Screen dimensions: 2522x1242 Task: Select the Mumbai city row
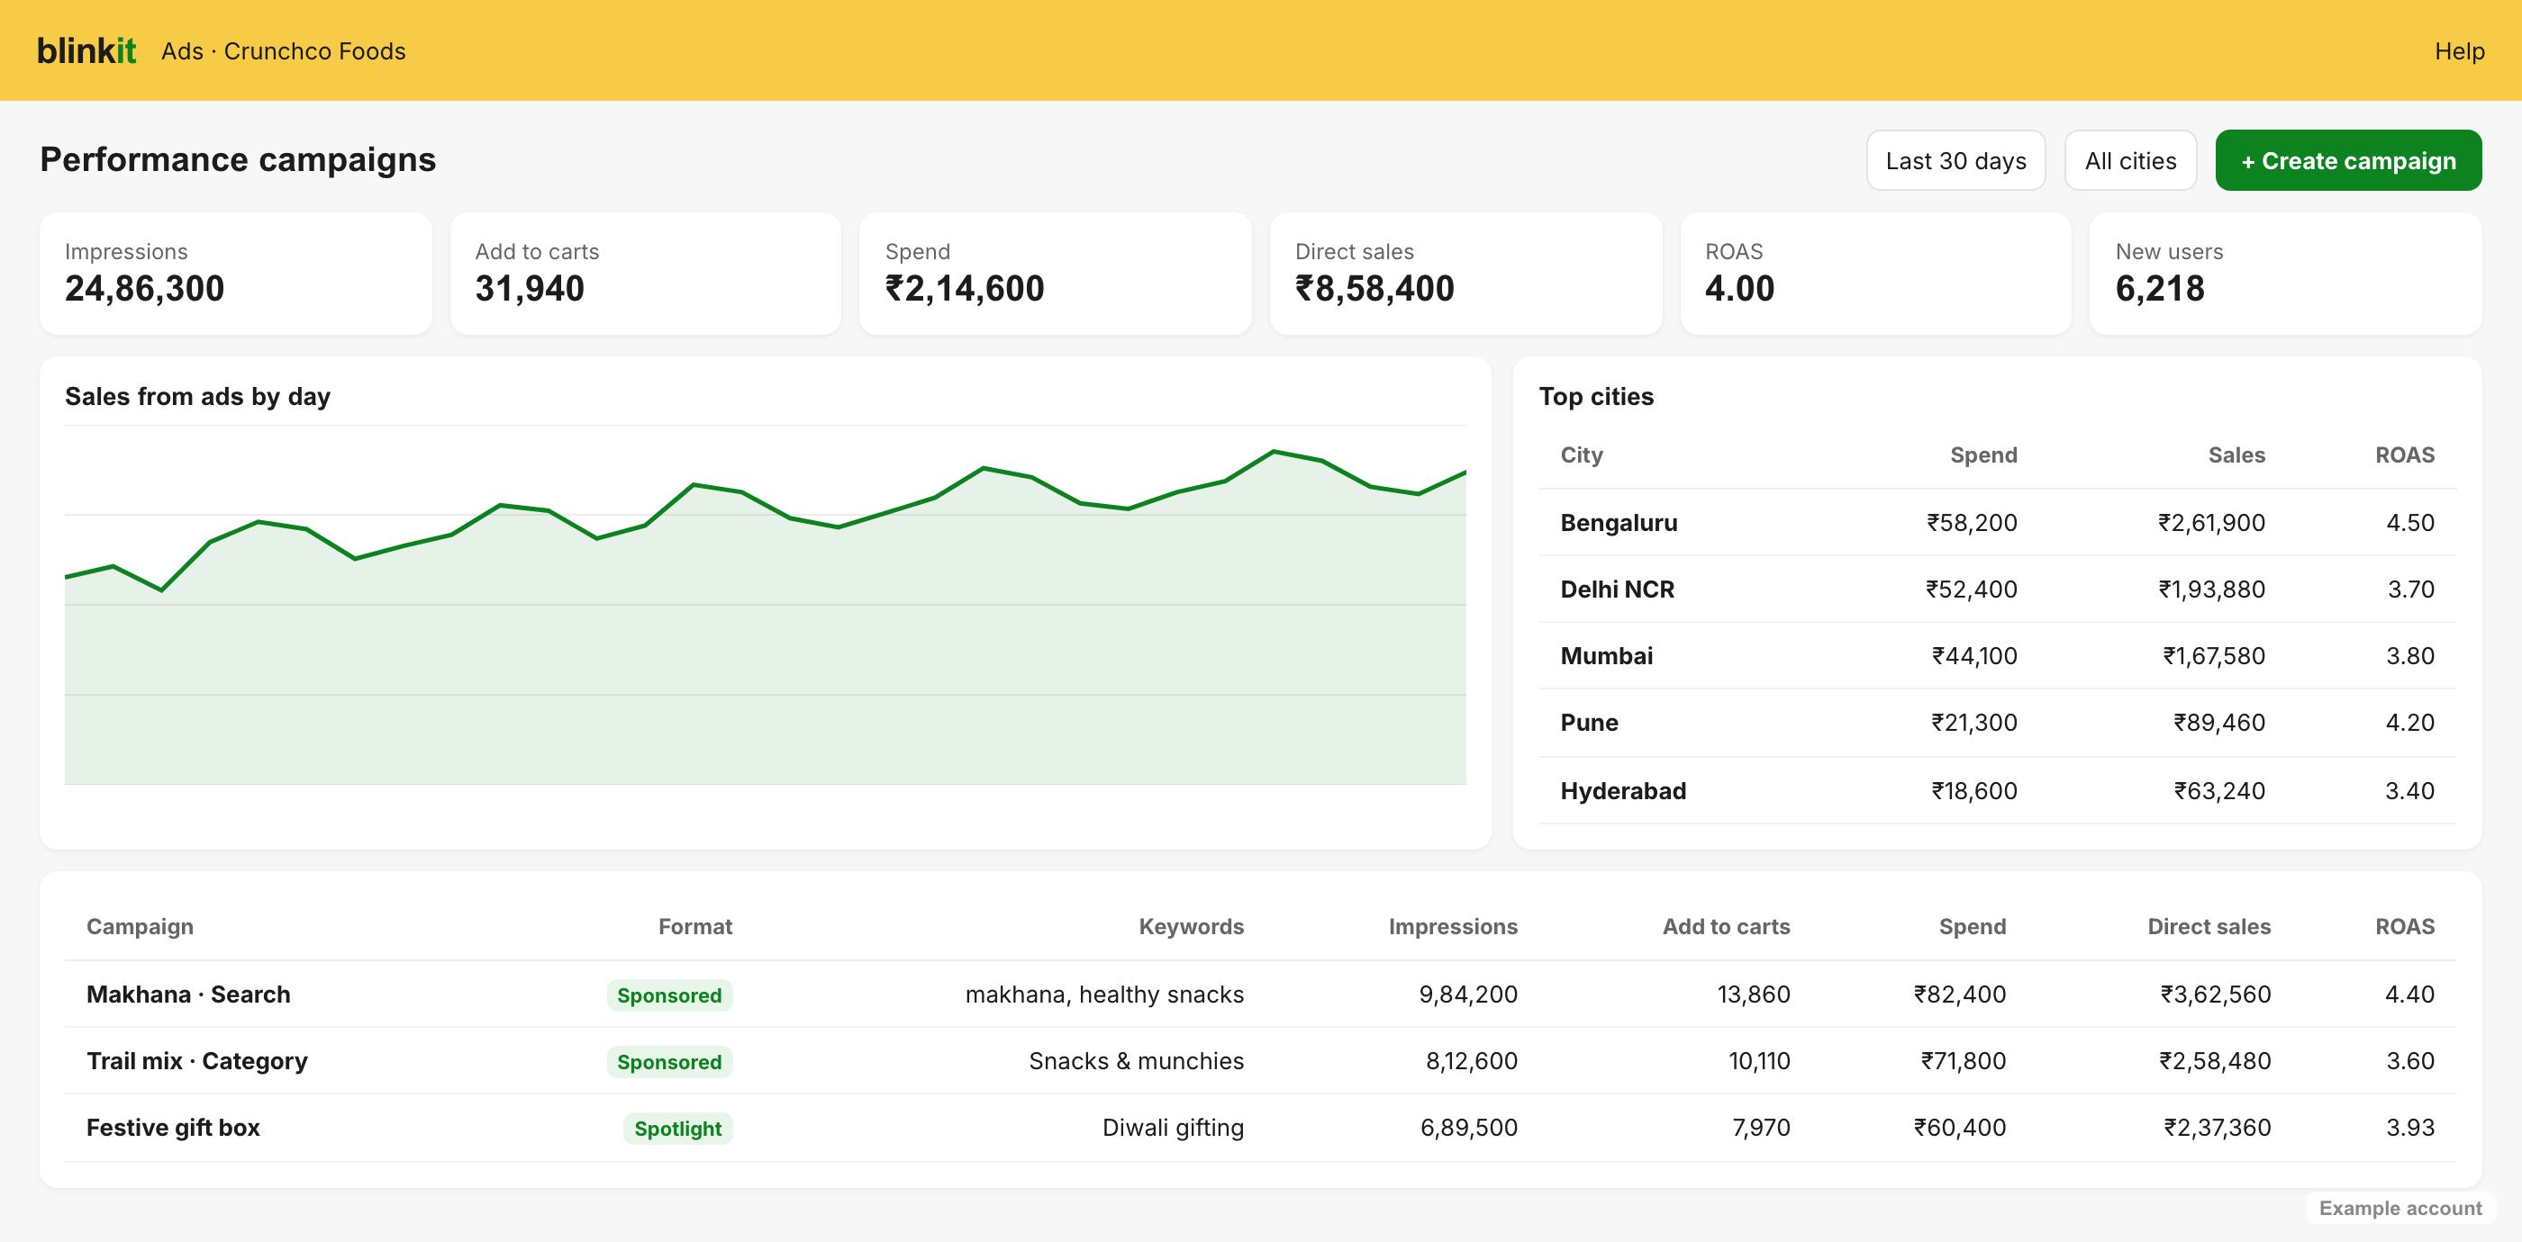1997,655
